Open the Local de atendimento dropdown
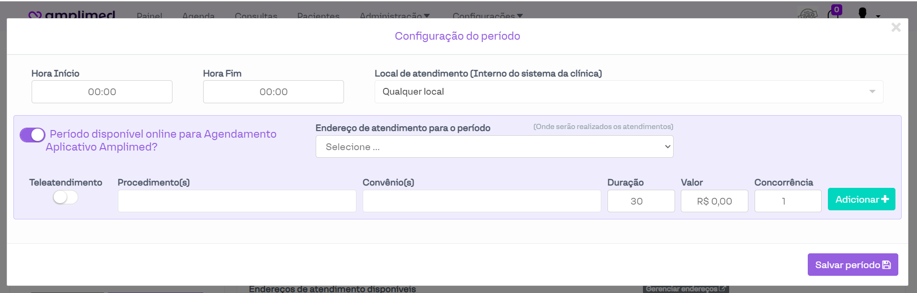Screen dimensions: 917x293 628,92
